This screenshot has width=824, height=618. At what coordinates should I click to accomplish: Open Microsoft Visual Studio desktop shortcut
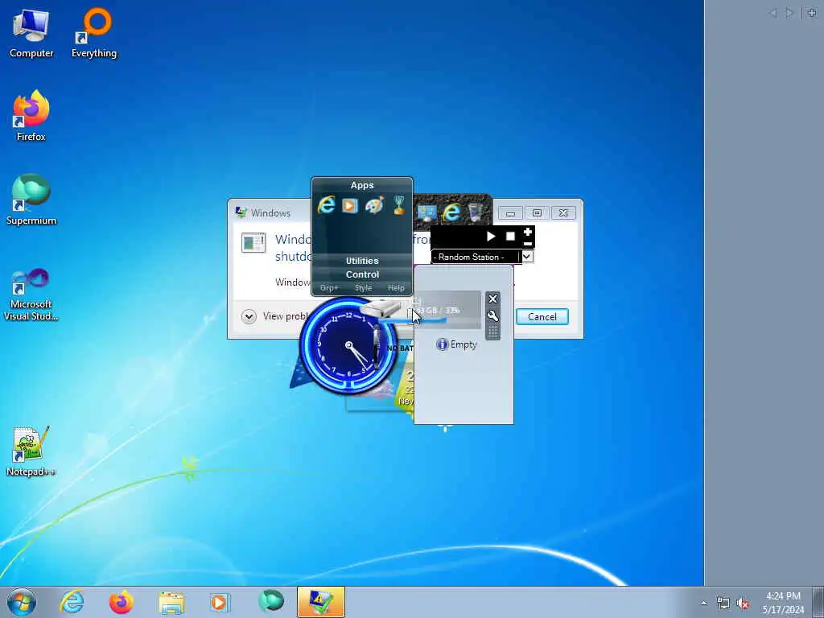[31, 295]
